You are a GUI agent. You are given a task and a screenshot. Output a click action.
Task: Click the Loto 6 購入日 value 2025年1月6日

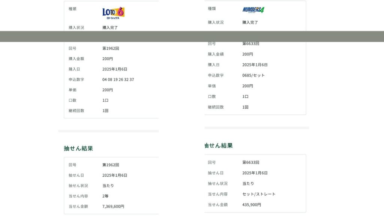115,69
